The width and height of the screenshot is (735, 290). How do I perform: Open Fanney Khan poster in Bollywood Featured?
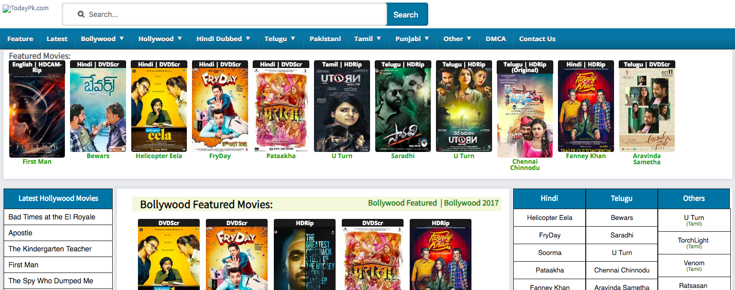coord(441,258)
